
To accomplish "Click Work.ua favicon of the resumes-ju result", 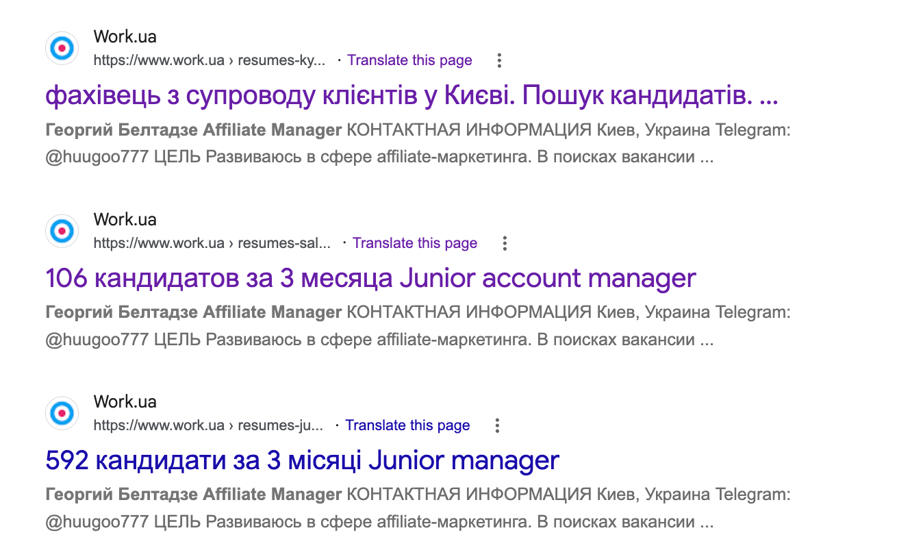I will (62, 413).
